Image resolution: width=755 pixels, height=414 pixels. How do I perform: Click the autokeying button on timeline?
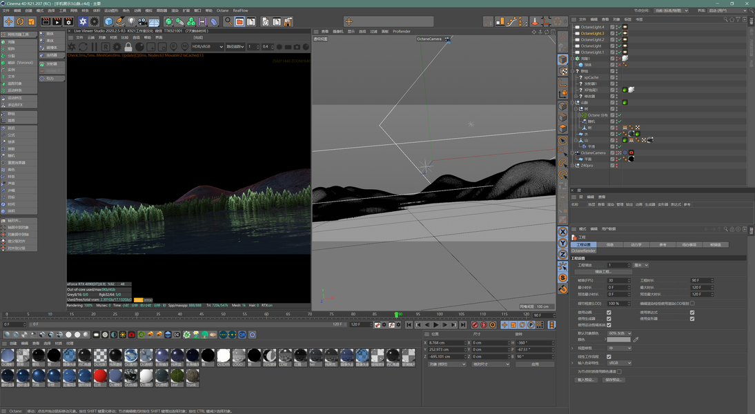tap(483, 325)
